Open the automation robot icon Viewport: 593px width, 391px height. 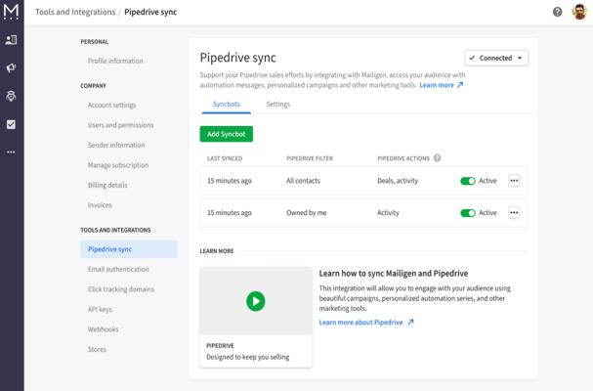(x=12, y=97)
